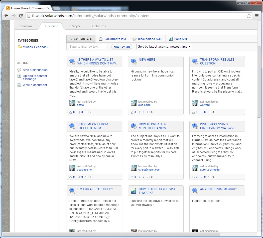Click the horizontal scrollbar at bottom
This screenshot has width=263, height=238.
(111, 234)
